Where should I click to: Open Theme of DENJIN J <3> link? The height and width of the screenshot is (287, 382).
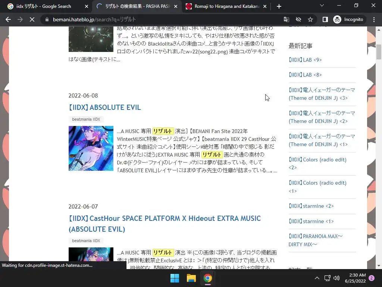[x=322, y=94]
